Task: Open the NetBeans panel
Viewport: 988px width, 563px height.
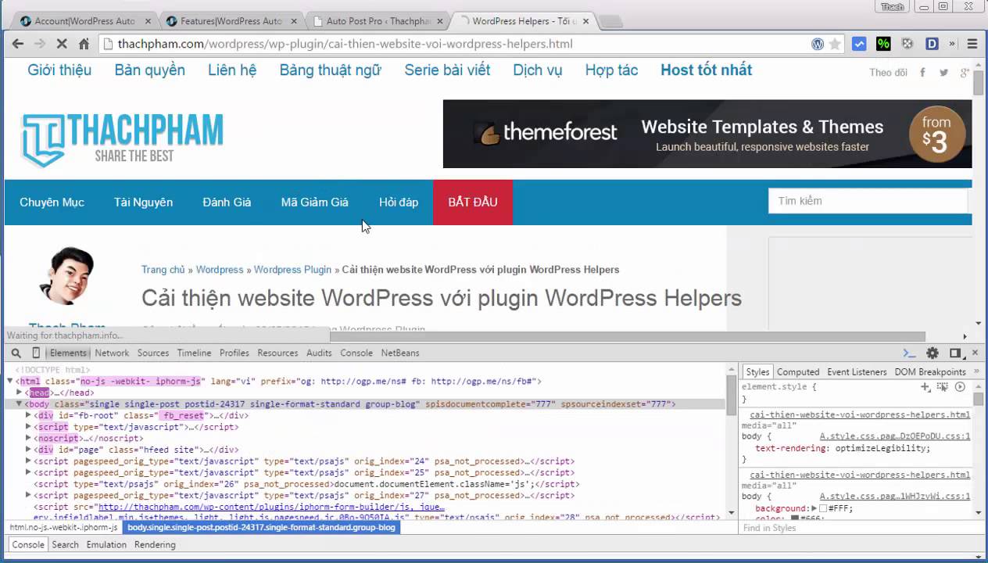Action: (x=400, y=353)
